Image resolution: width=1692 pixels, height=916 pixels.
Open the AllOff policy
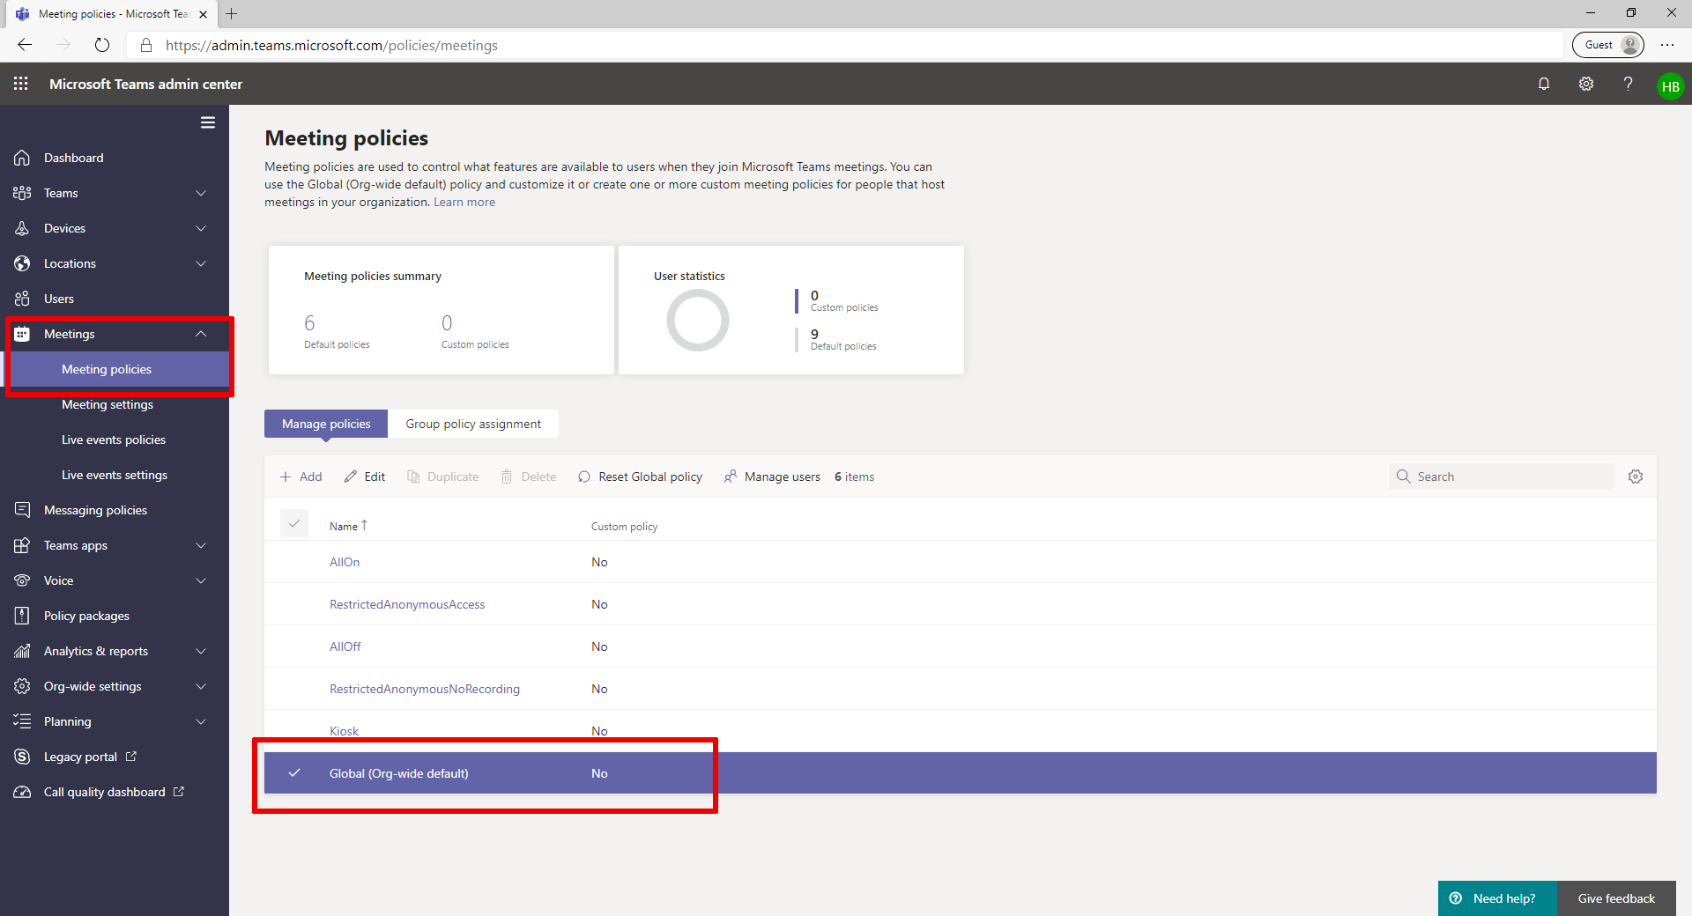(345, 646)
